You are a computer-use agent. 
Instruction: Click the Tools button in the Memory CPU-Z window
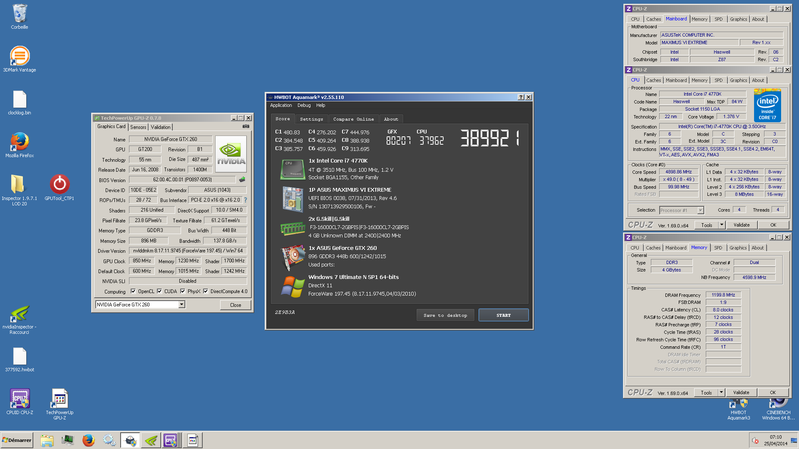click(x=706, y=392)
